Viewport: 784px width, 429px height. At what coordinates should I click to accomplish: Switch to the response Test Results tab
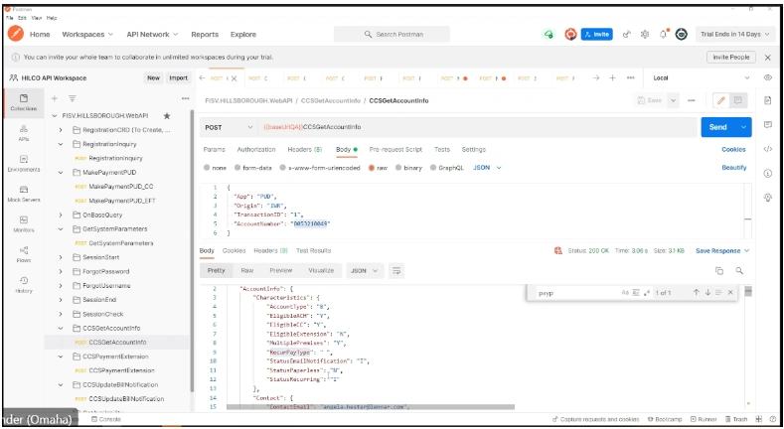coord(313,250)
